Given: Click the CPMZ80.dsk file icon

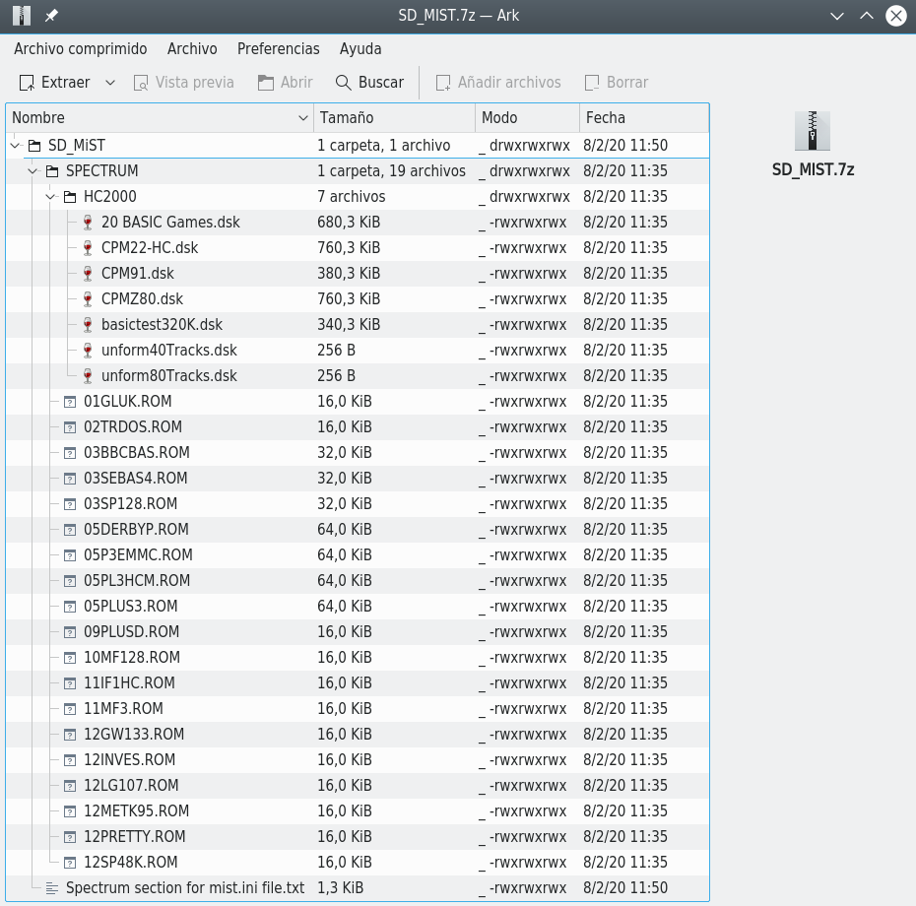Looking at the screenshot, I should 88,299.
